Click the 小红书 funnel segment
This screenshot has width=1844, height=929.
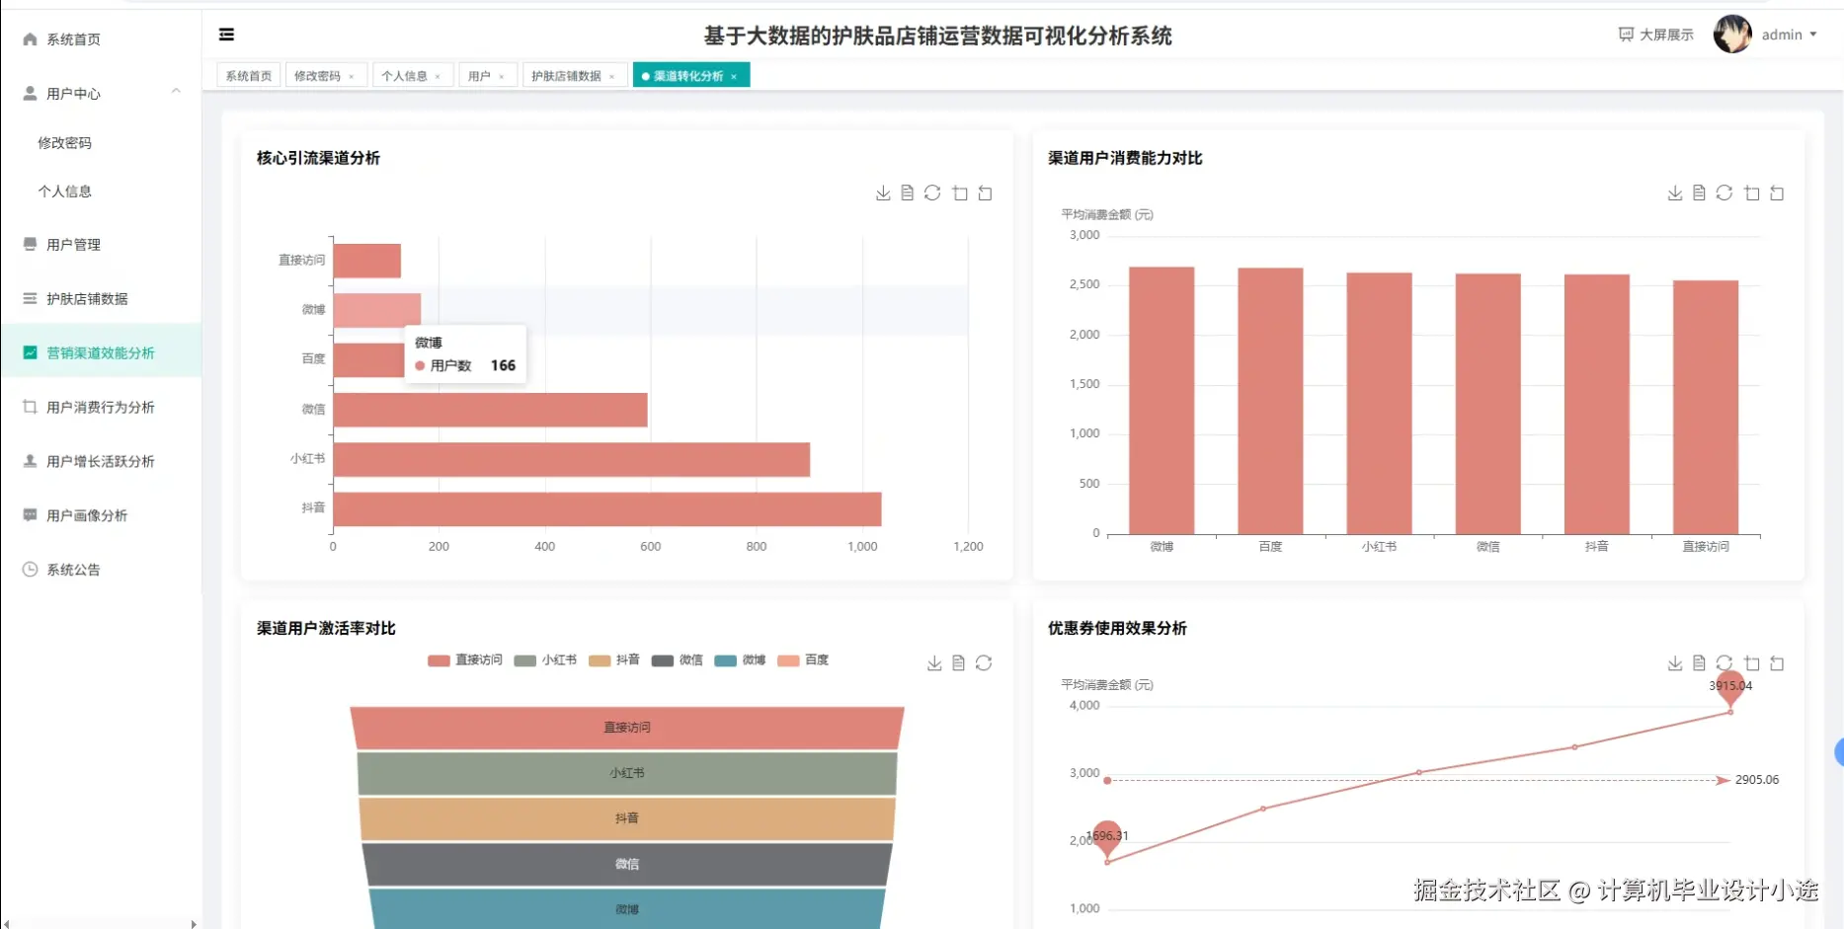627,773
